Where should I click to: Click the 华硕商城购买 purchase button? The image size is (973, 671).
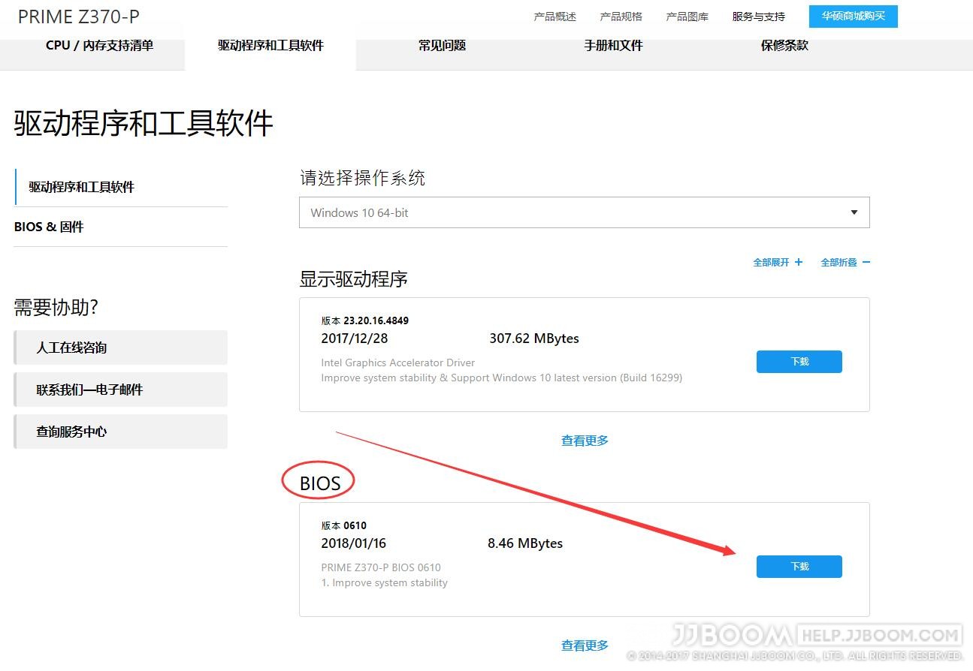pyautogui.click(x=853, y=15)
